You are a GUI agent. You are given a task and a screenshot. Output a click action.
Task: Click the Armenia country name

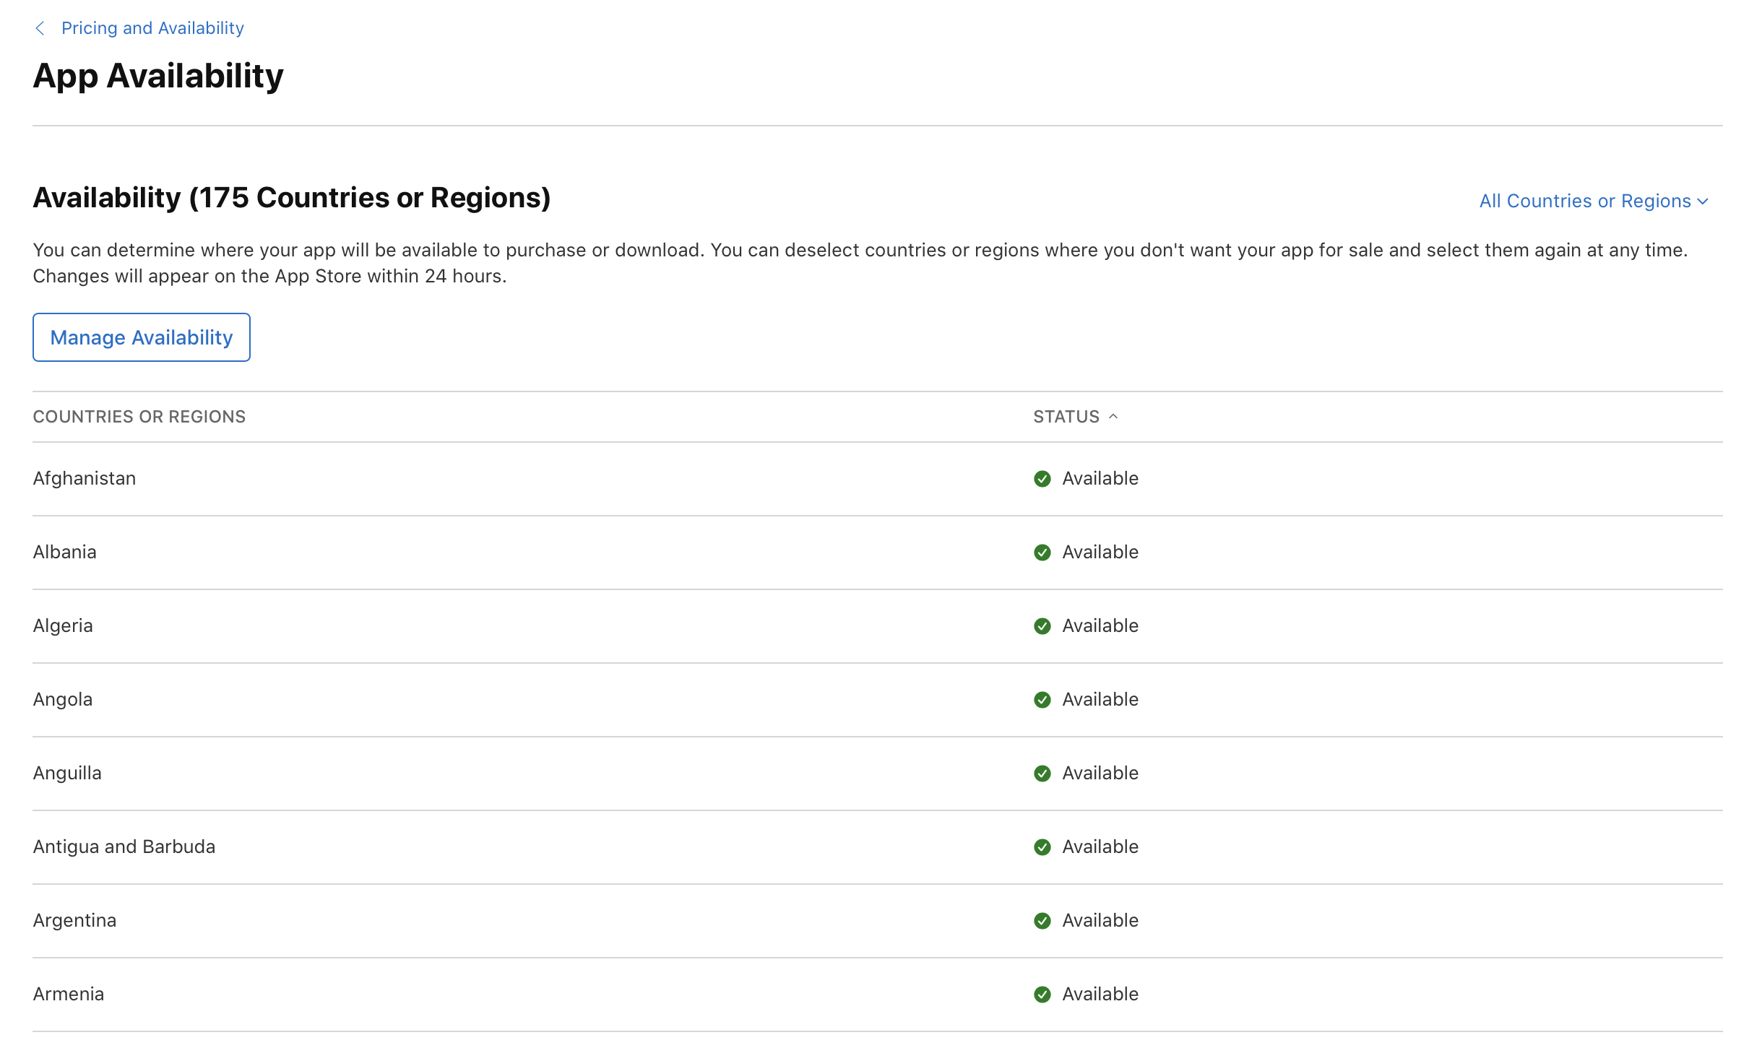pos(68,994)
